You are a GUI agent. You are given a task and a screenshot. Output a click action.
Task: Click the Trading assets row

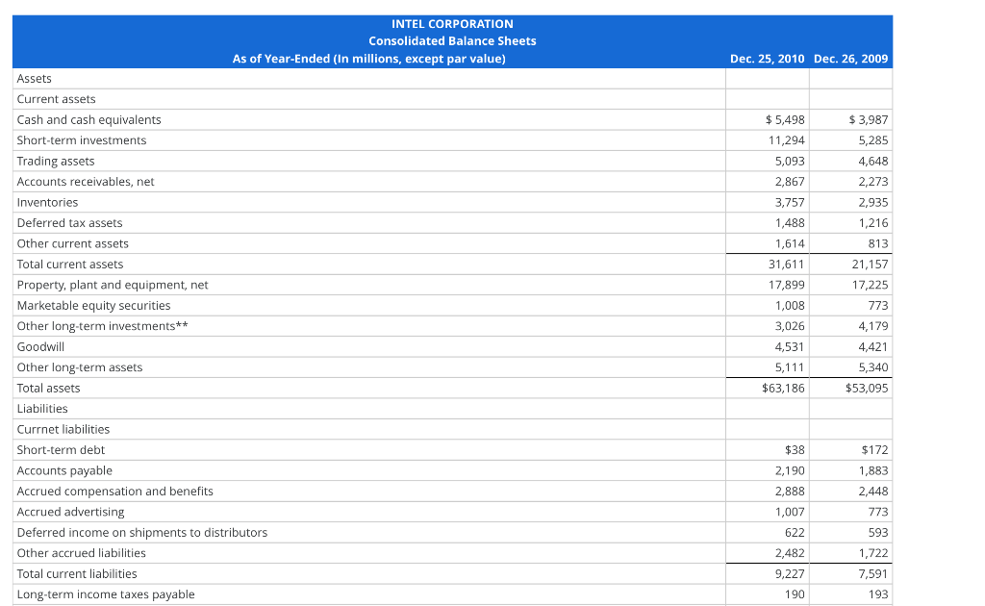56,161
